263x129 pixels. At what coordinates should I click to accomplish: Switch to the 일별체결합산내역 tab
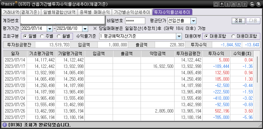[x=60, y=12]
